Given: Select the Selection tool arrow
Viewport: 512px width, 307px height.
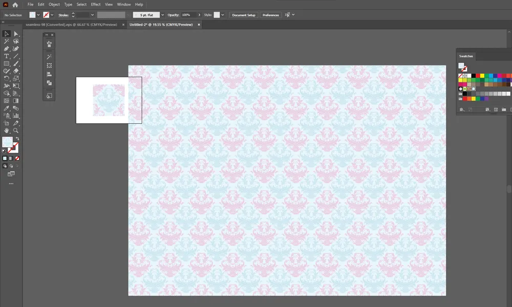Looking at the screenshot, I should tap(6, 34).
